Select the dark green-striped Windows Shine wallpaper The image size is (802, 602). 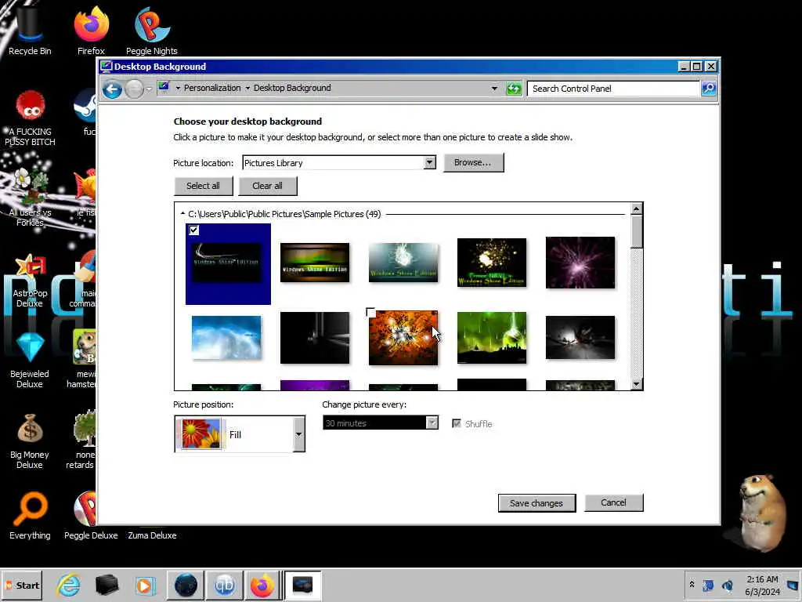coord(315,263)
